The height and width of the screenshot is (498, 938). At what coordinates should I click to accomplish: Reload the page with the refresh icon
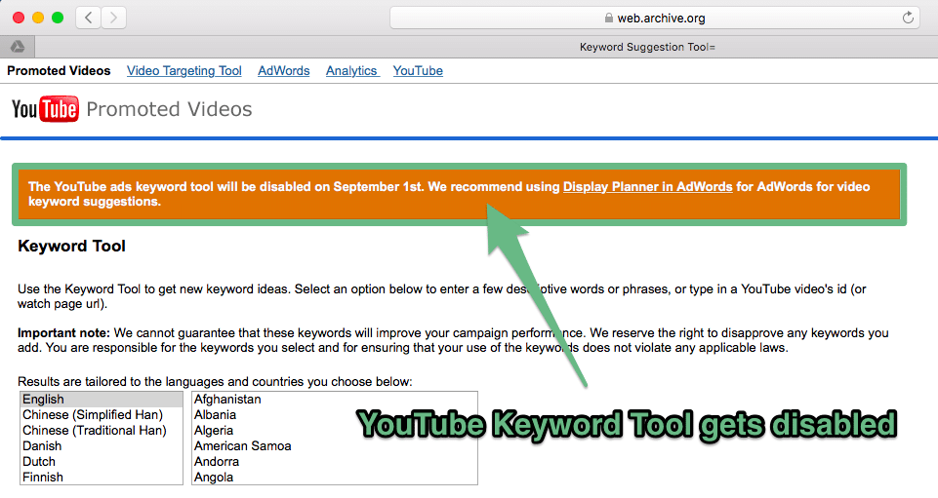908,18
